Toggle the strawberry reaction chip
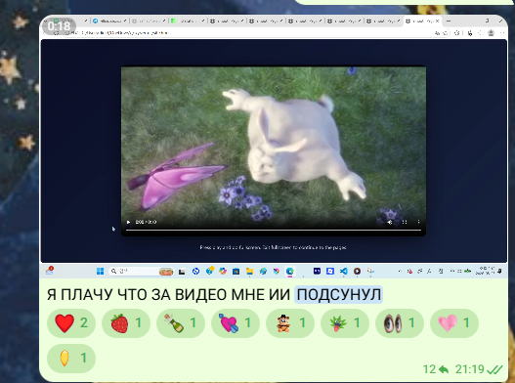The width and height of the screenshot is (515, 383). click(126, 323)
